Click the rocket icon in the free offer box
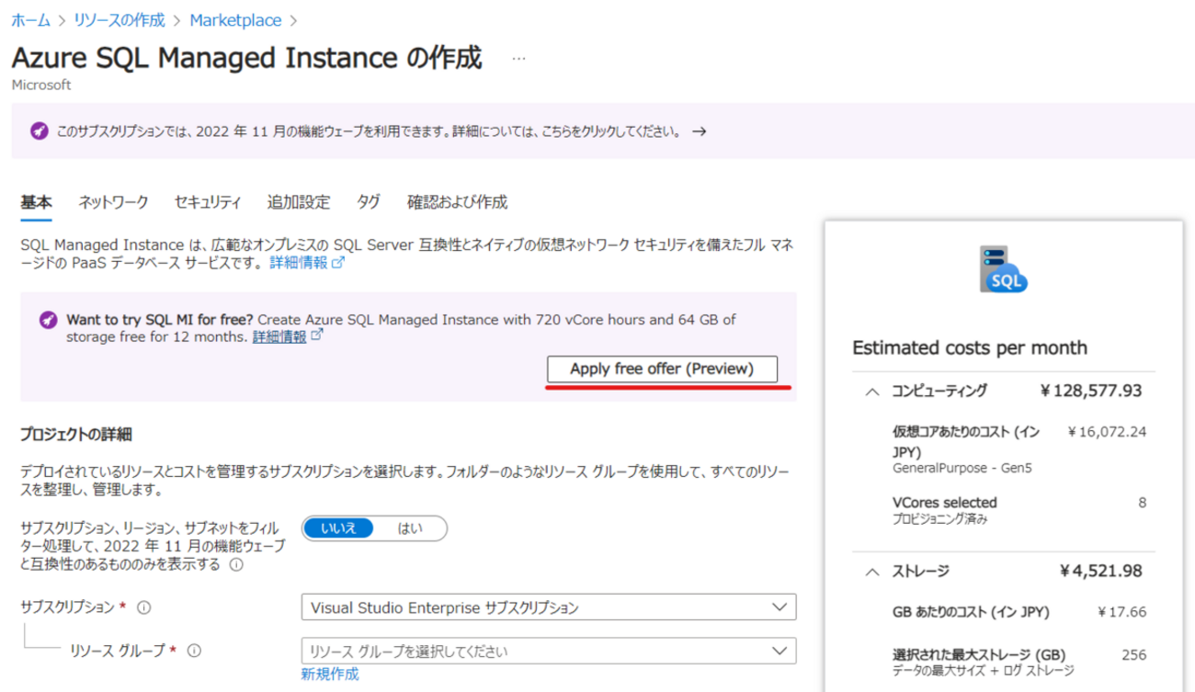The height and width of the screenshot is (692, 1195). click(x=48, y=320)
